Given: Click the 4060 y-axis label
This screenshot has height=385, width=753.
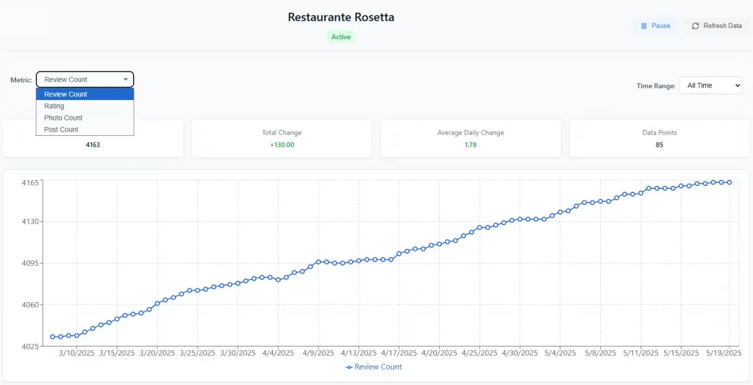Looking at the screenshot, I should coord(29,305).
